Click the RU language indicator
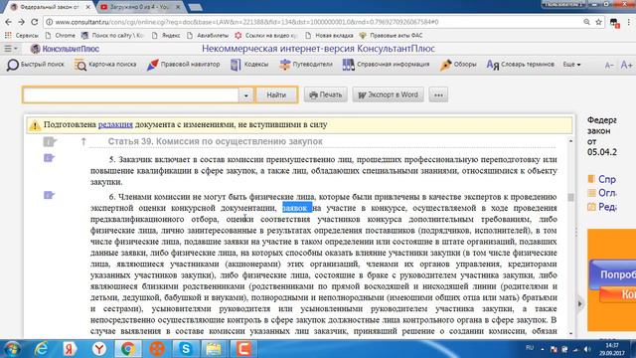636x358 pixels. tap(530, 348)
